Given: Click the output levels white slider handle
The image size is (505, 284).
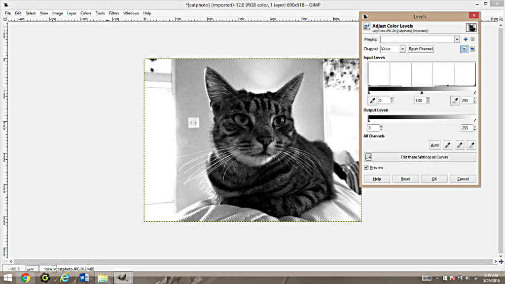Looking at the screenshot, I should pyautogui.click(x=475, y=121).
